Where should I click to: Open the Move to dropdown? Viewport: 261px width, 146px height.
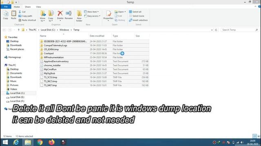tap(42, 16)
